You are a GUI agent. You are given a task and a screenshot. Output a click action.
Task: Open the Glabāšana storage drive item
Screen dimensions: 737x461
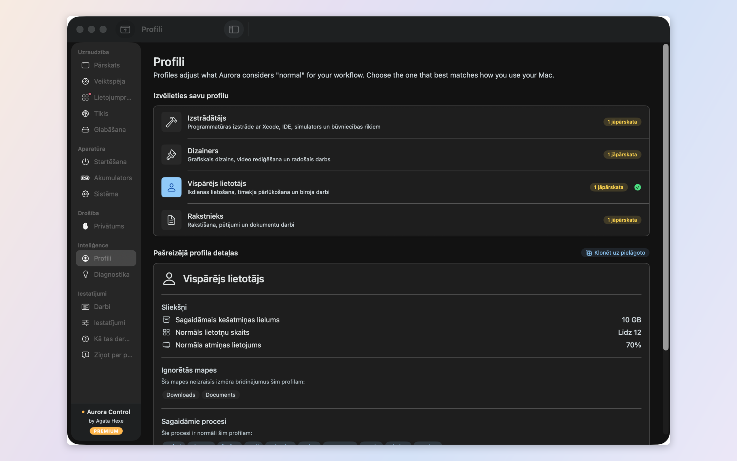click(x=106, y=130)
